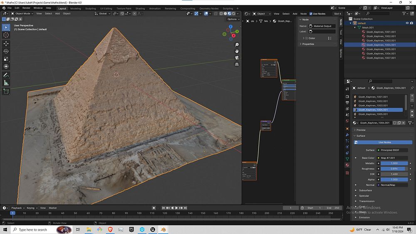Open the Object Mode dropdown

pos(22,14)
